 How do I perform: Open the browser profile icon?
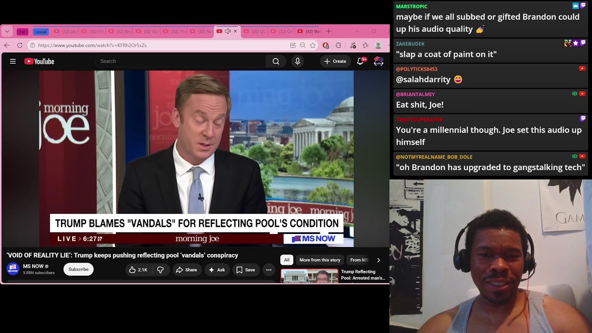[378, 45]
